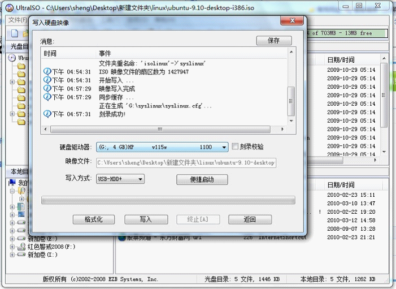Select the green library icon in the local tree
Image resolution: width=396 pixels, height=289 pixels.
click(x=21, y=207)
